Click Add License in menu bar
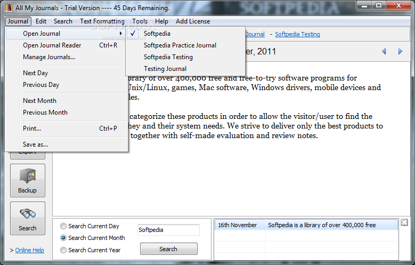 pyautogui.click(x=193, y=21)
